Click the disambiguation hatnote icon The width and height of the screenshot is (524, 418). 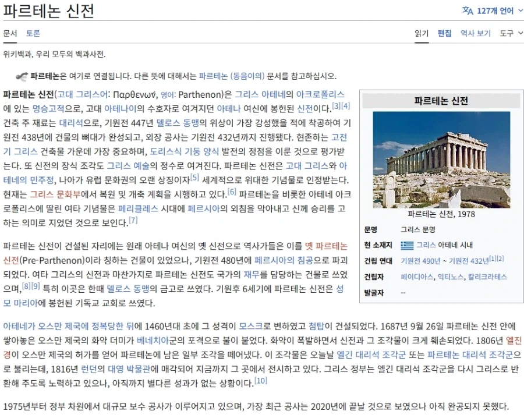pos(22,76)
